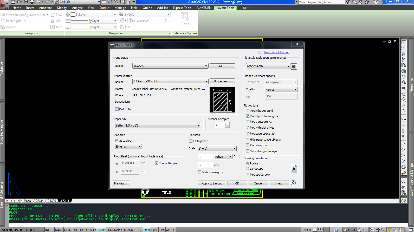This screenshot has height=232, width=414.
Task: Click the ByLayer color swatch dropdown in Properties
Action: [x=94, y=15]
